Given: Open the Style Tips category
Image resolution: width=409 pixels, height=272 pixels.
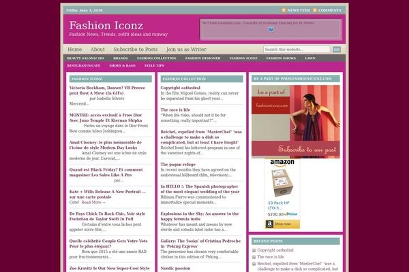Looking at the screenshot, I should [x=154, y=65].
